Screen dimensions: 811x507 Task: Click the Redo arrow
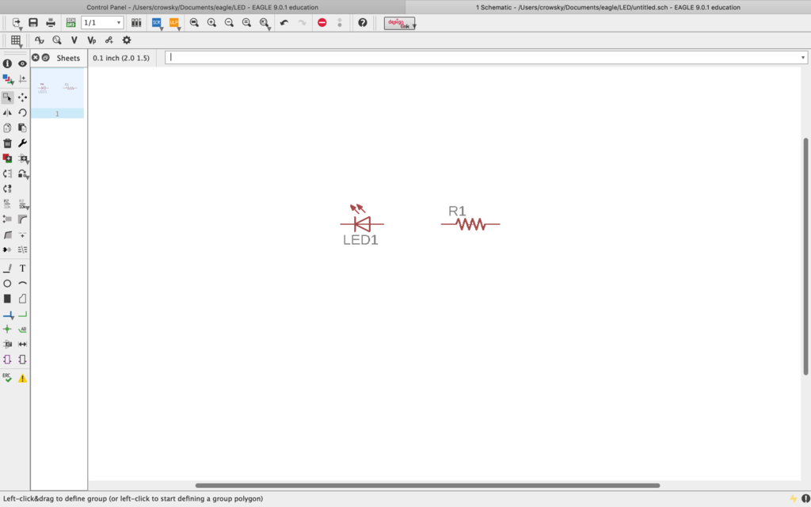(x=302, y=23)
